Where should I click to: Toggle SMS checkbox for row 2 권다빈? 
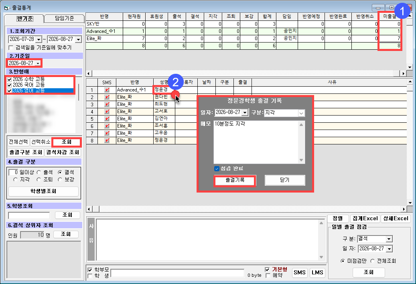click(x=107, y=97)
